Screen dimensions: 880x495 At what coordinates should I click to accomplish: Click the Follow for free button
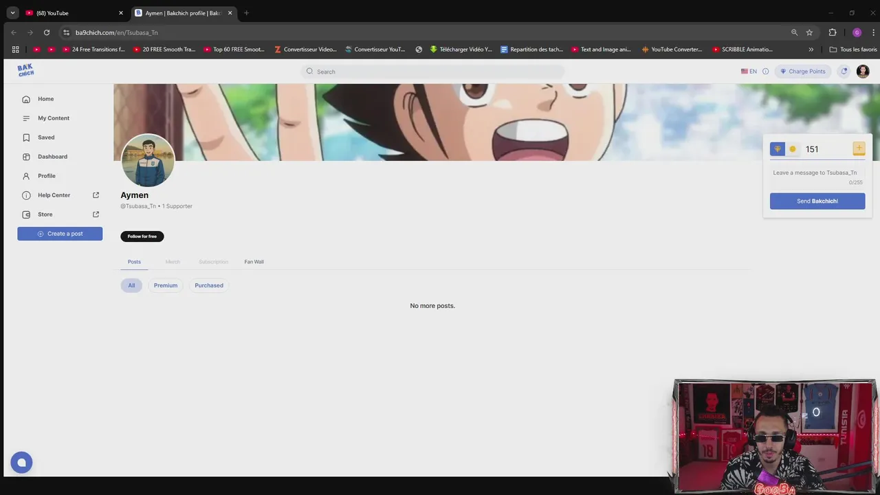click(x=142, y=236)
